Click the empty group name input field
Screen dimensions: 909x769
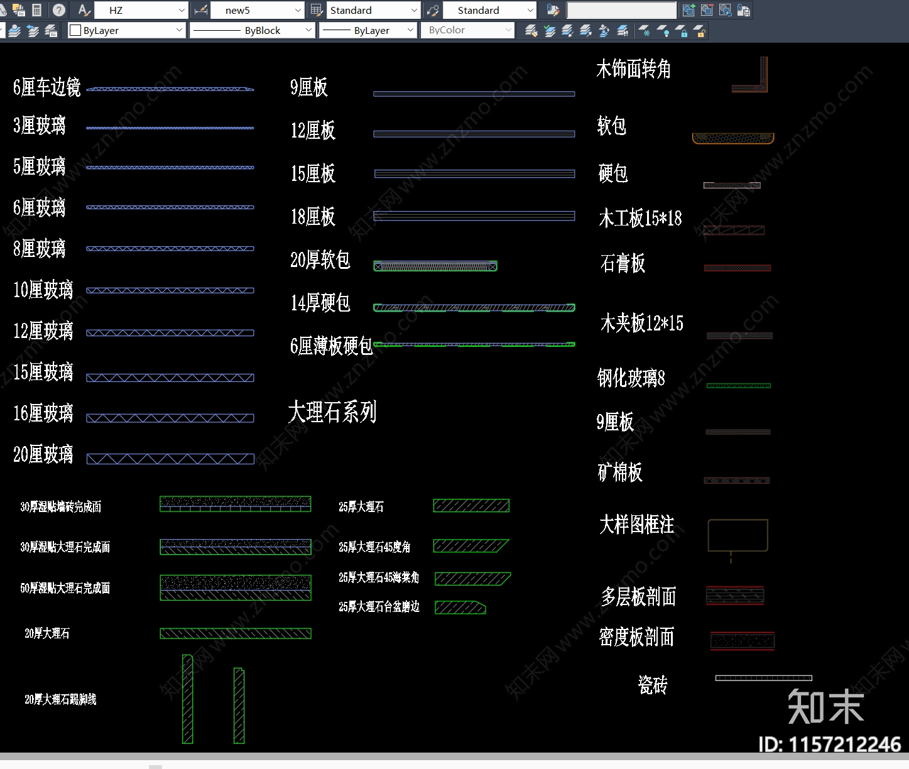pos(622,10)
